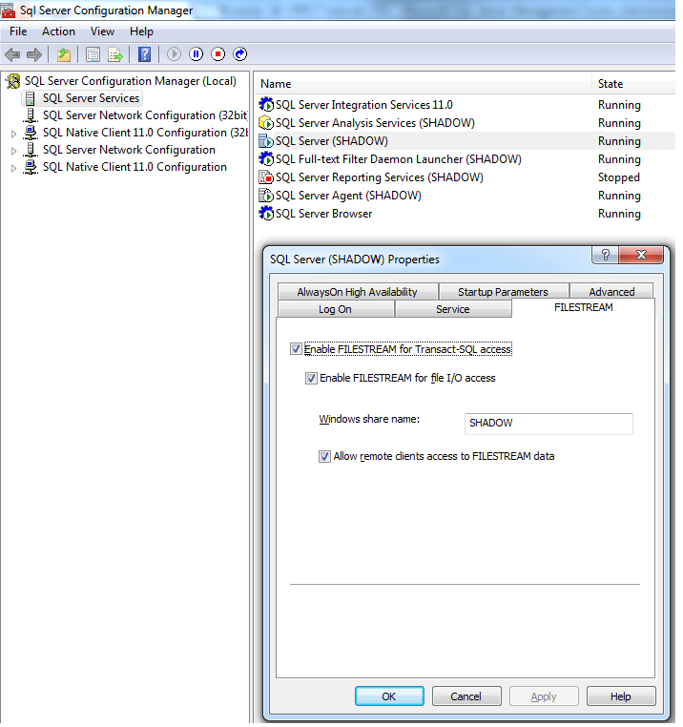The image size is (683, 727).
Task: Click the Back arrow toolbar icon
Action: coord(12,54)
